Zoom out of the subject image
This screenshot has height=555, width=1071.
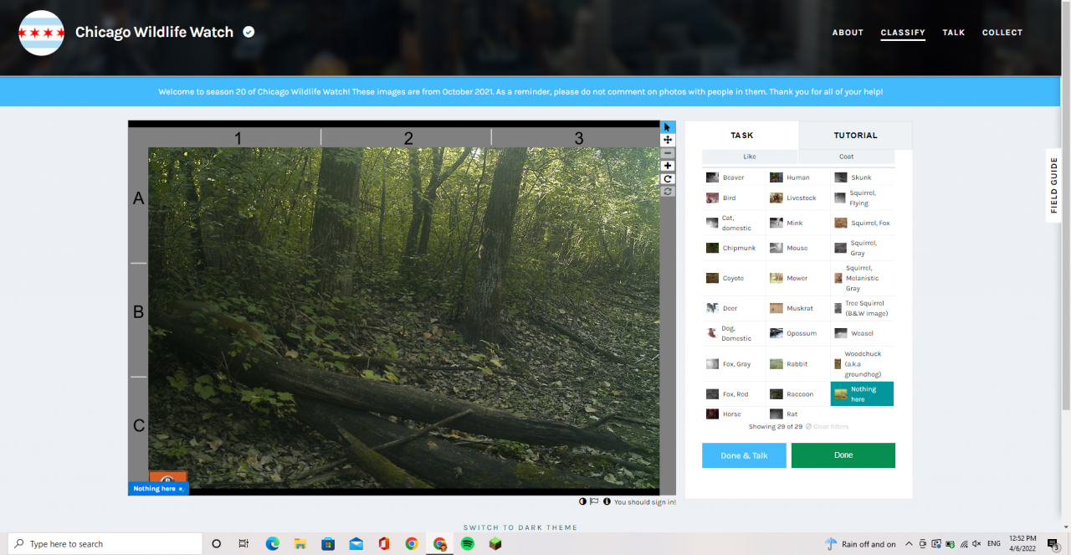coord(668,153)
